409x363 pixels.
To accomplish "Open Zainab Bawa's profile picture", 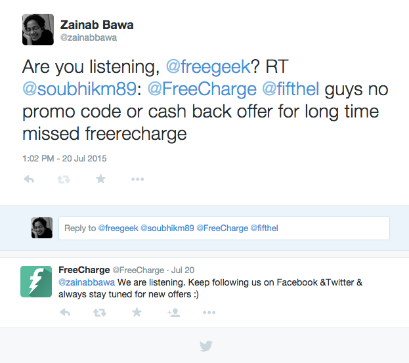I will point(38,30).
